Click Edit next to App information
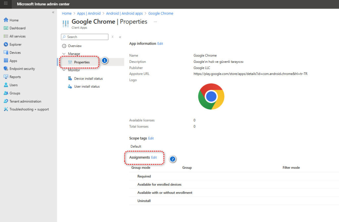The width and height of the screenshot is (339, 222). [160, 44]
